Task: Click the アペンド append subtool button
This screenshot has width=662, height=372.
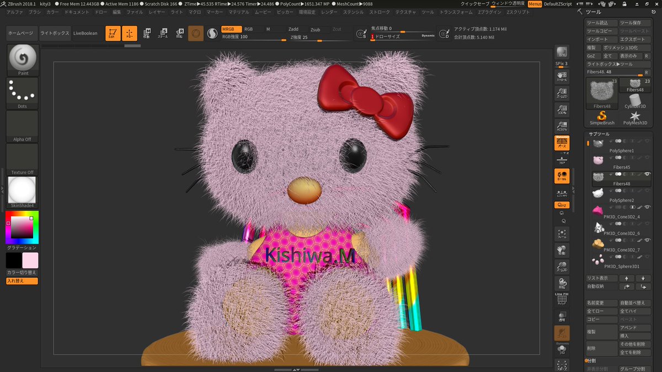Action: (x=635, y=328)
